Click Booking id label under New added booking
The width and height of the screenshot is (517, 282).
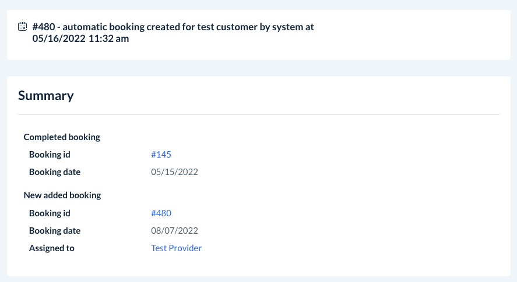tap(50, 213)
